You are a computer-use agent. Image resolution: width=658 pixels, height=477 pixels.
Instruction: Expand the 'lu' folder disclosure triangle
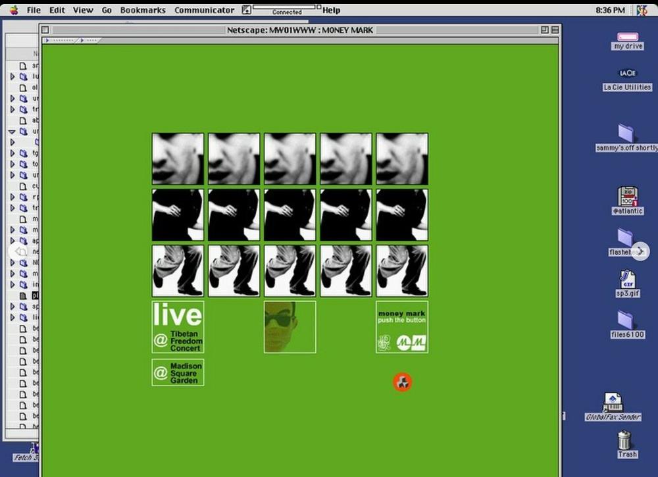pos(12,77)
